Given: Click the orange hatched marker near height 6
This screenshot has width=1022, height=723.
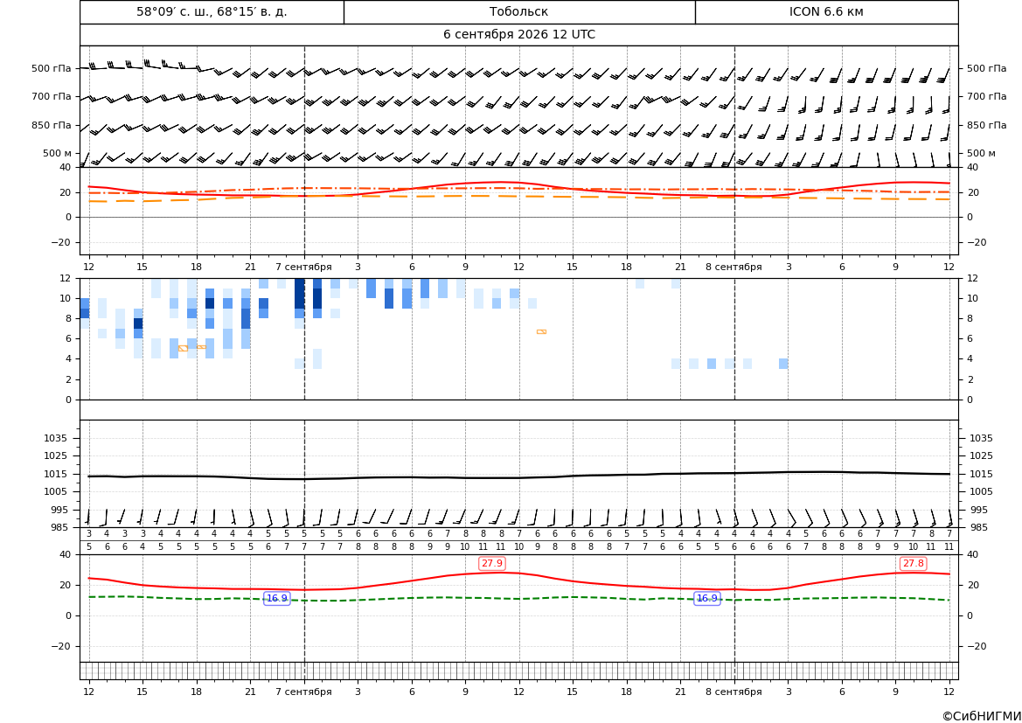Looking at the screenshot, I should point(541,332).
